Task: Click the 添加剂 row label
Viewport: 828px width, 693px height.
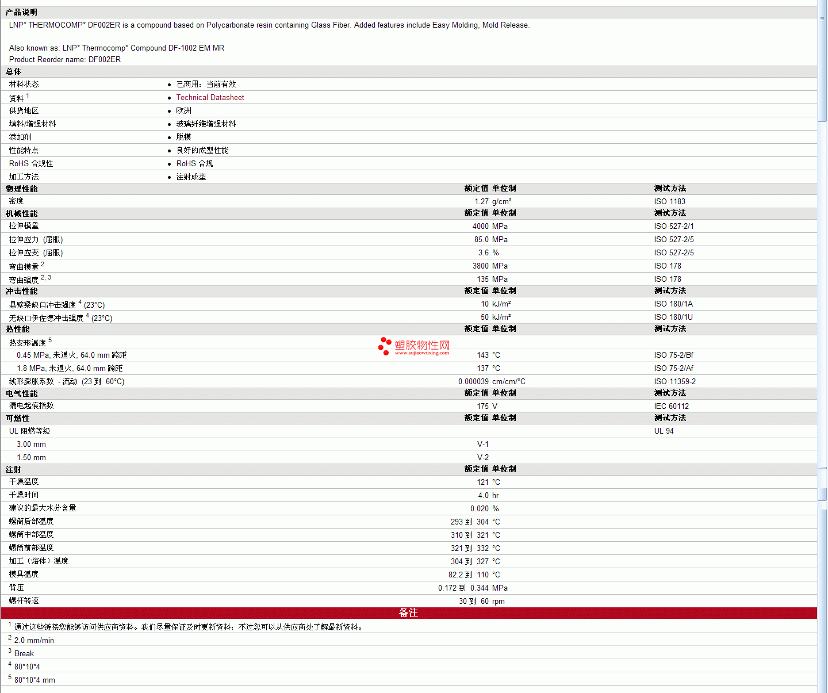Action: [x=20, y=137]
